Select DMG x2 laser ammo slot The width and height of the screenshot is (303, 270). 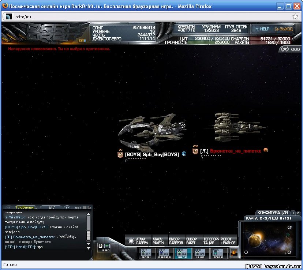pyautogui.click(x=164, y=253)
